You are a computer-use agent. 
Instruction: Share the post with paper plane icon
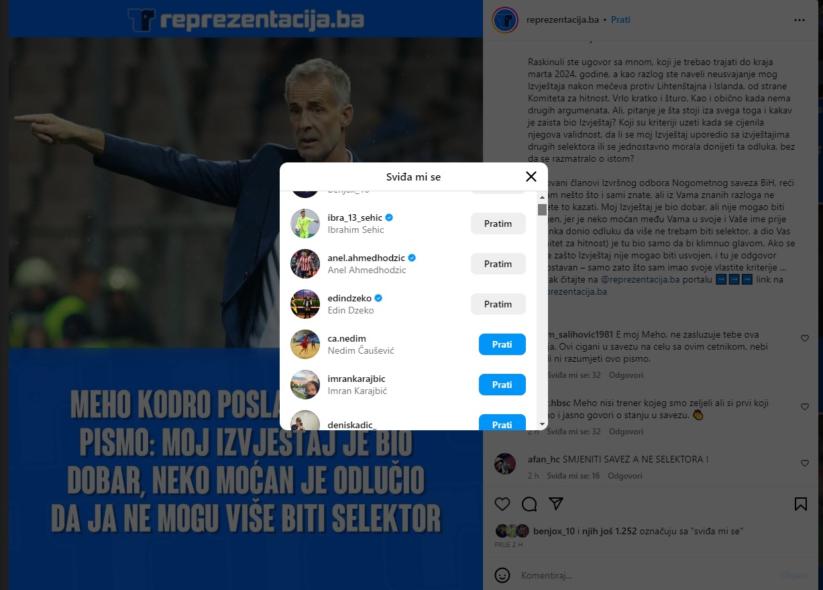pos(556,503)
